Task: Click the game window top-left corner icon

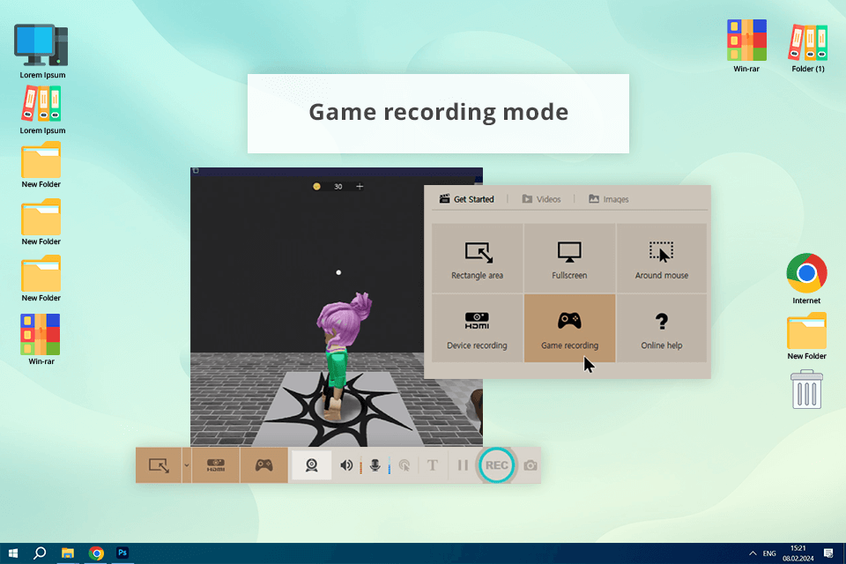Action: click(196, 171)
